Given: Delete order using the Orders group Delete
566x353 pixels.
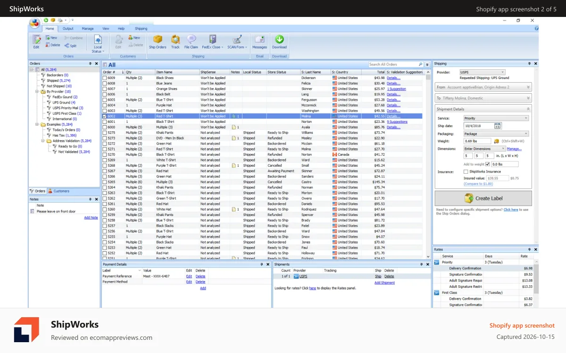Looking at the screenshot, I should tap(53, 45).
